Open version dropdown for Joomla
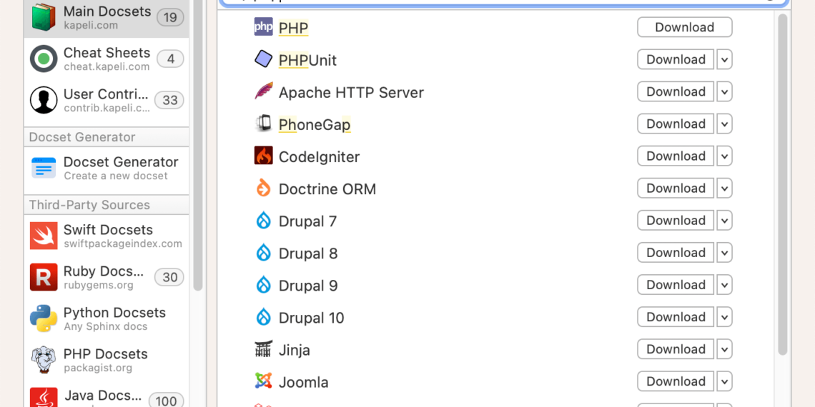Viewport: 815px width, 407px height. (x=724, y=381)
